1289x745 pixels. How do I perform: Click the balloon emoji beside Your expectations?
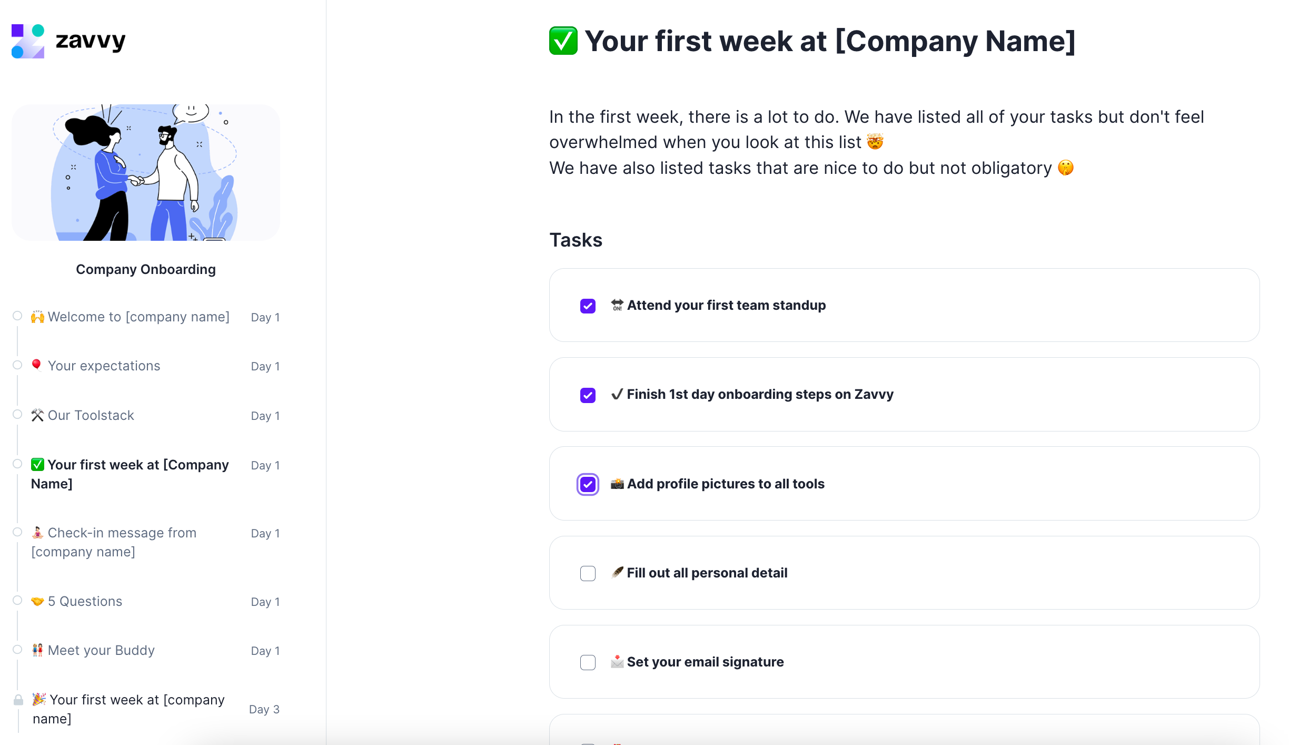click(37, 365)
